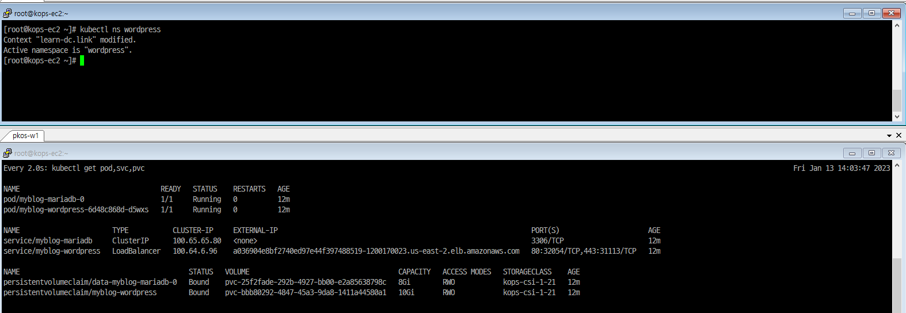Close the bottom root@kops-ec2 window

coord(892,153)
